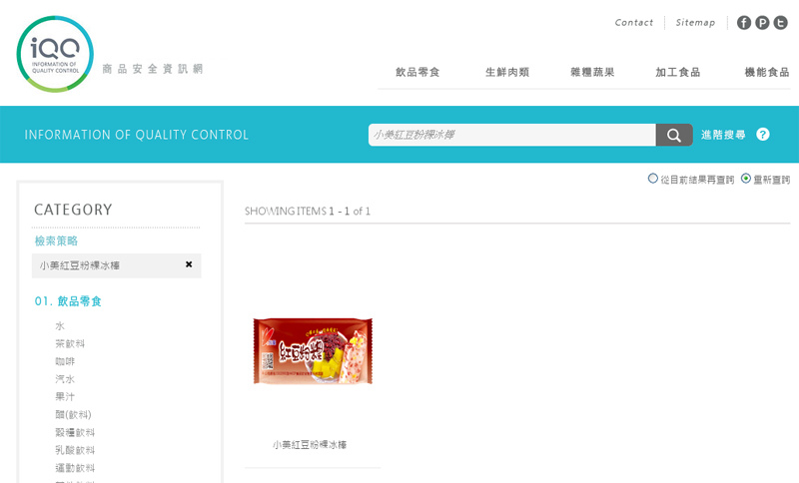Screen dimensions: 799x483
Task: Select the 乳酸飲料 subcategory
Action: (75, 450)
